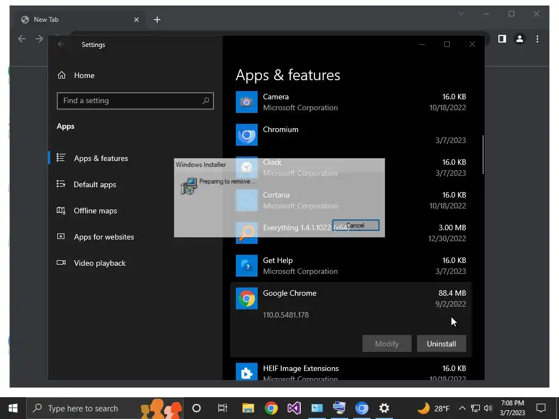The image size is (559, 419).
Task: Click the Google Chrome app icon in list
Action: coord(246,298)
